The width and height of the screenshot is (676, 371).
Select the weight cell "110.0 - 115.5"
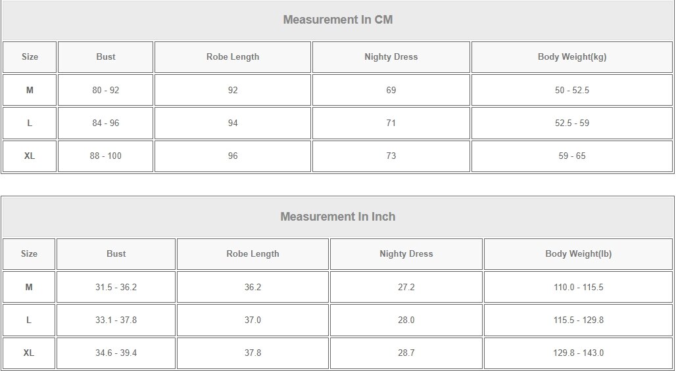point(578,287)
